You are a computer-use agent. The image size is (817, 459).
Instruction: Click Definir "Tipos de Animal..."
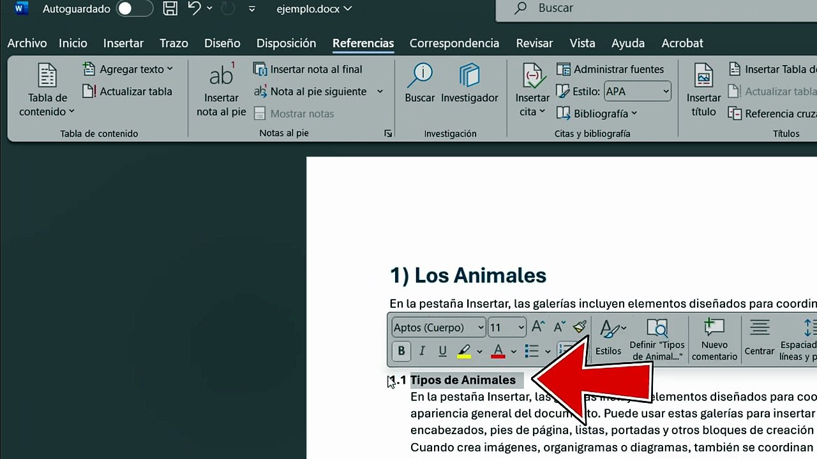coord(657,340)
